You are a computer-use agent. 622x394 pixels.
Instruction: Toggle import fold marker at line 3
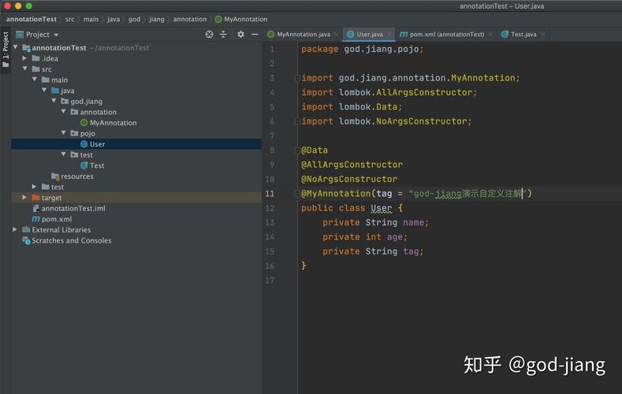pyautogui.click(x=297, y=78)
